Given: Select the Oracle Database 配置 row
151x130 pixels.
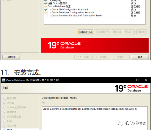Looking at the screenshot, I should click(x=95, y=6).
